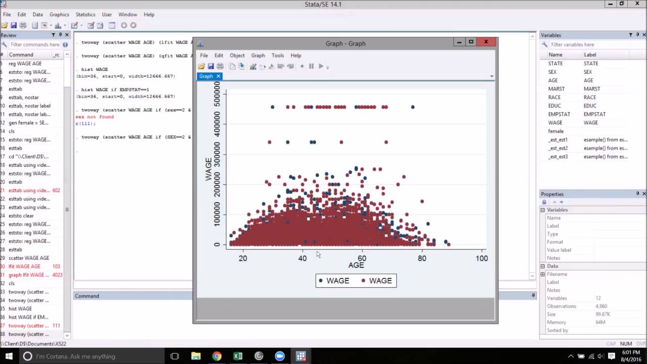This screenshot has height=364, width=647.
Task: Click the Filter commands here field
Action: (x=35, y=44)
